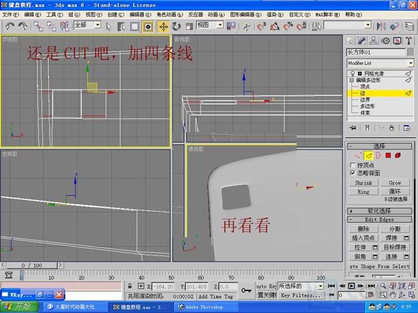Select the Select and Link tool
Viewport: 418px width, 313px height.
coord(38,26)
